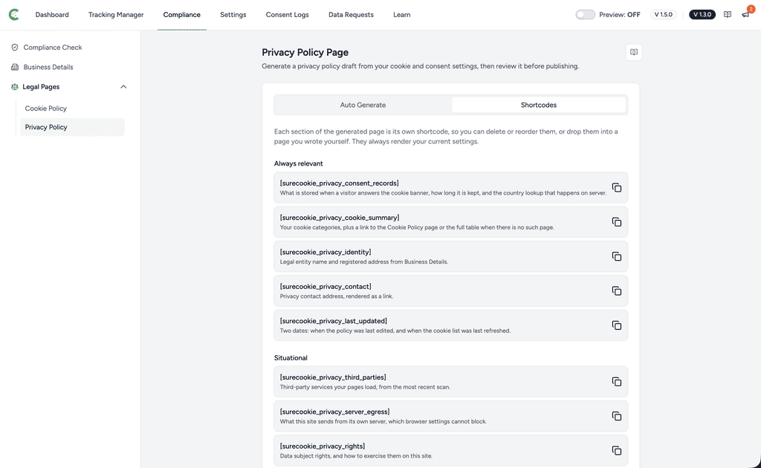761x468 pixels.
Task: Copy the surecookie_privacy_cookie_summary shortcode
Action: 616,222
